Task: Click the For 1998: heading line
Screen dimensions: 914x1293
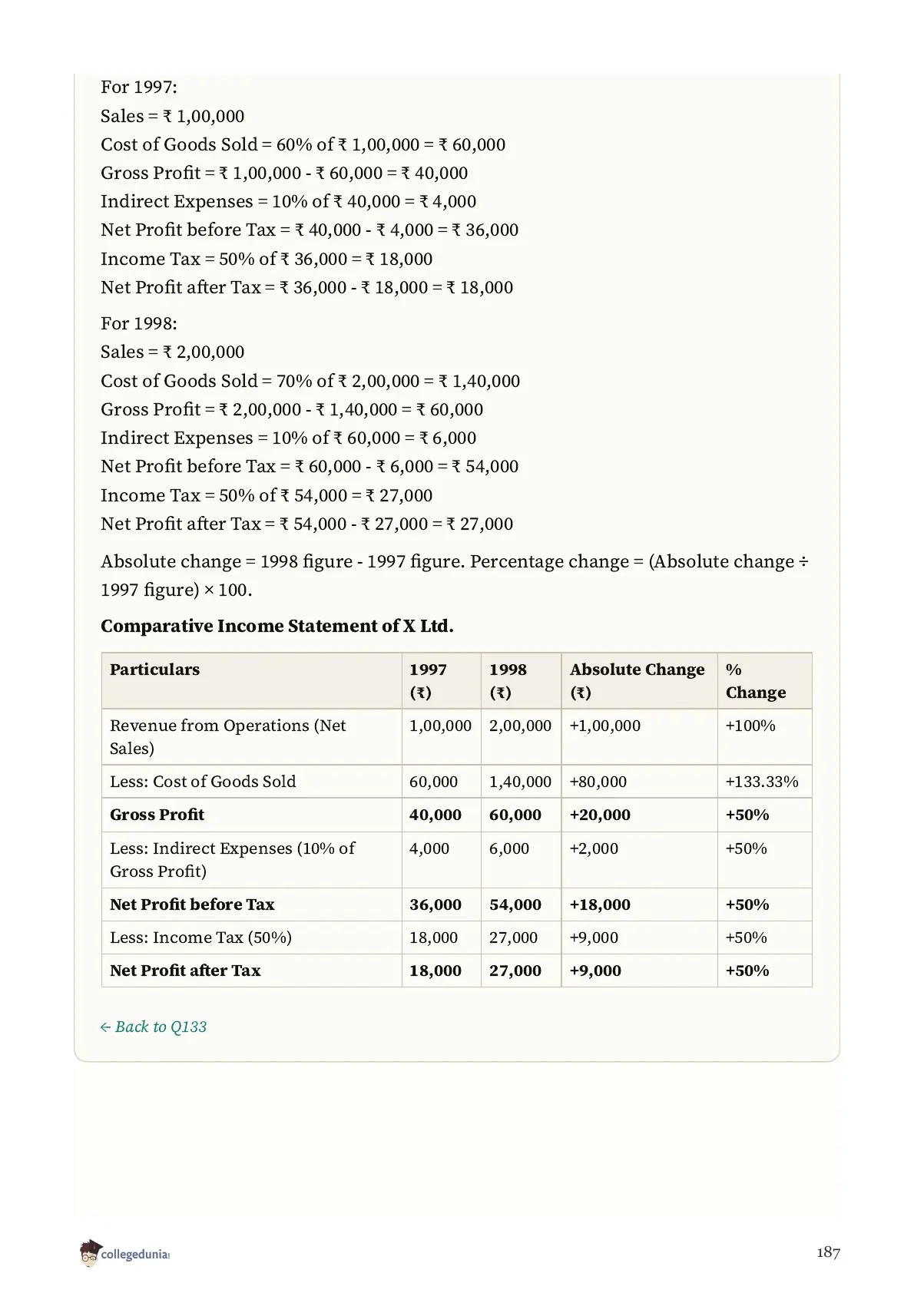Action: point(139,323)
